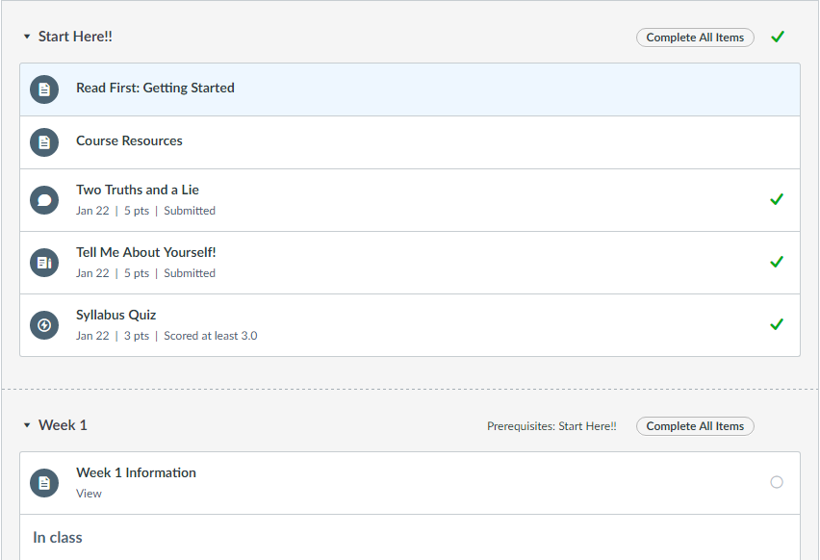The height and width of the screenshot is (560, 820).
Task: Click the quiz rocket icon for Syllabus Quiz
Action: tap(44, 325)
